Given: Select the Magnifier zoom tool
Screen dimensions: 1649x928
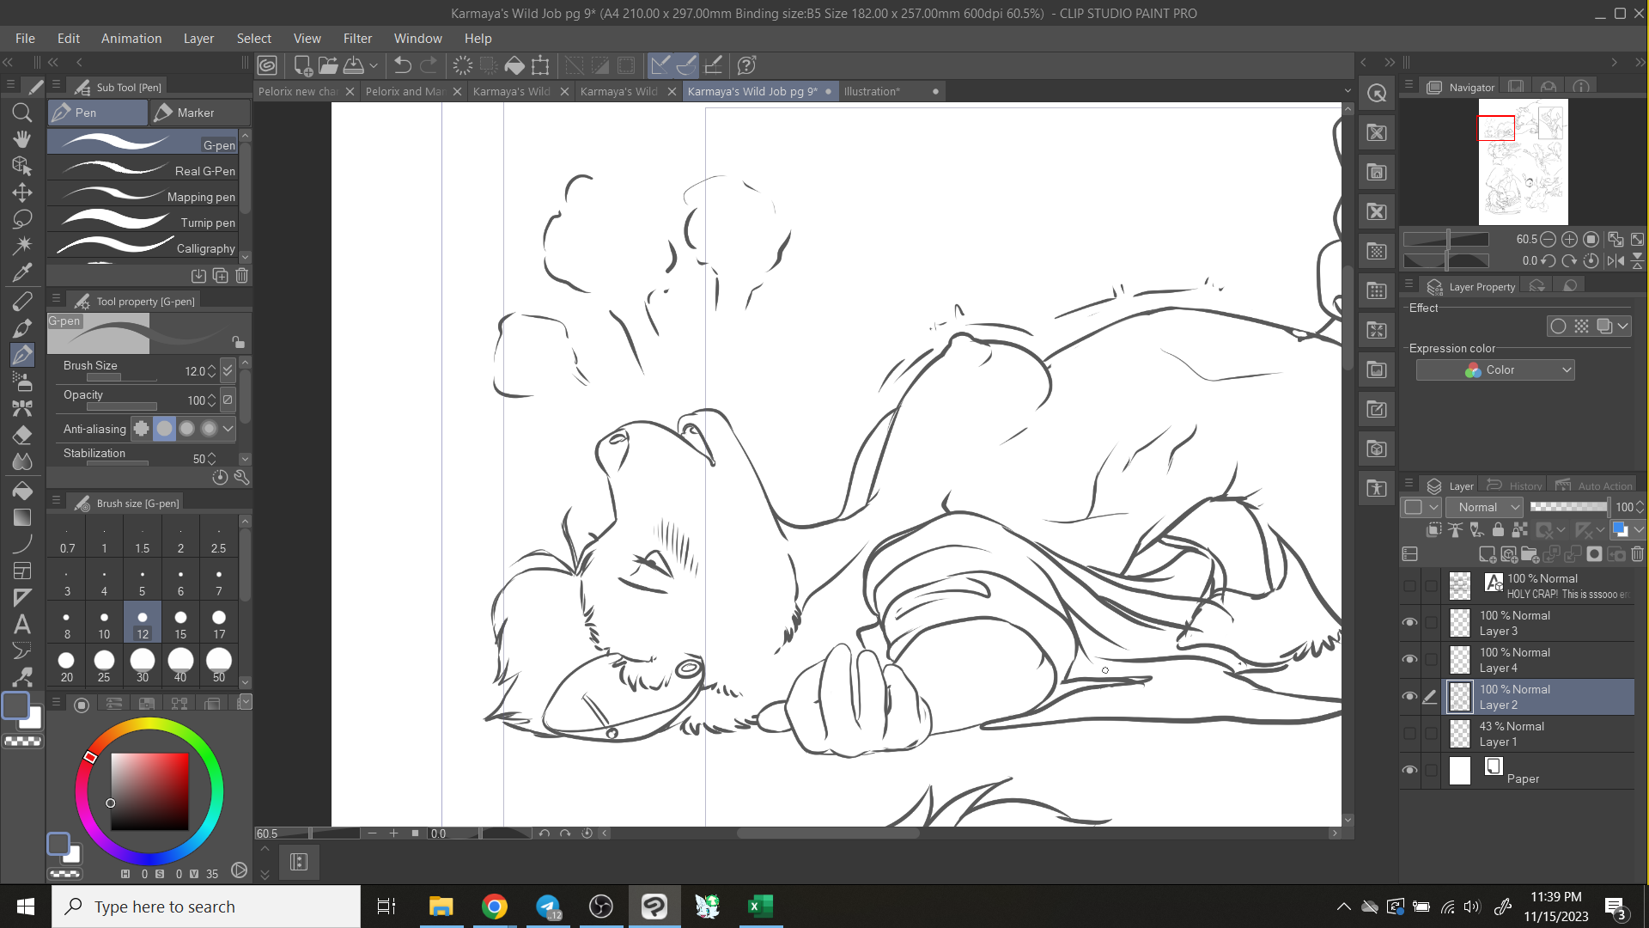Looking at the screenshot, I should click(x=22, y=113).
